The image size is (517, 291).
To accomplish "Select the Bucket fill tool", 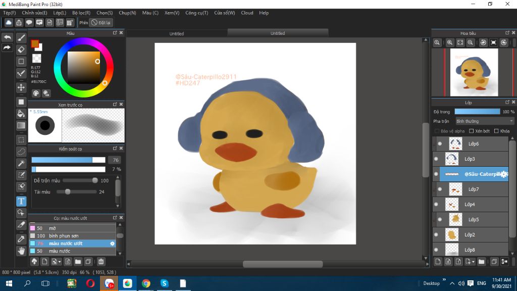I will (x=21, y=114).
